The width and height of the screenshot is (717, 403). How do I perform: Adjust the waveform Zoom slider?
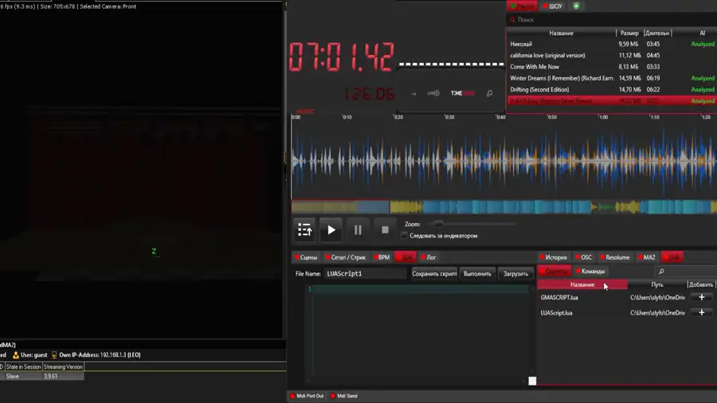click(x=438, y=225)
